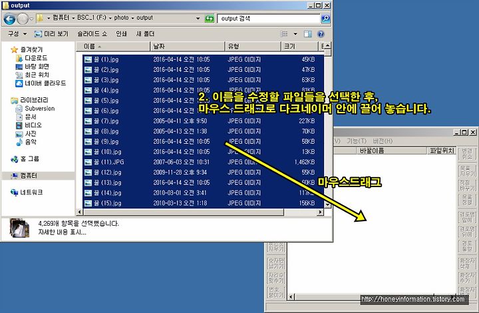Click the 숫자만 남기기 button in DarkNamer

pyautogui.click(x=276, y=263)
